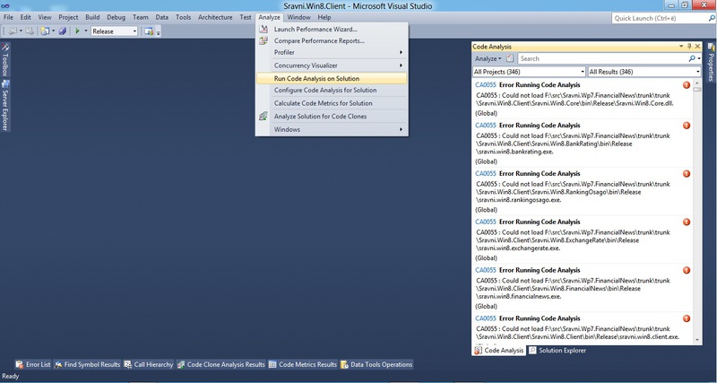Open the All Results (346) filter dropdown

click(644, 72)
